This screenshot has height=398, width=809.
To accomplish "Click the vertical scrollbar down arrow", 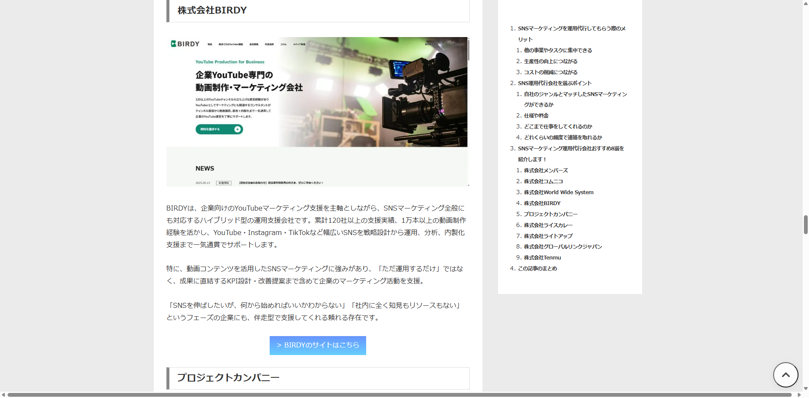I will pyautogui.click(x=806, y=389).
